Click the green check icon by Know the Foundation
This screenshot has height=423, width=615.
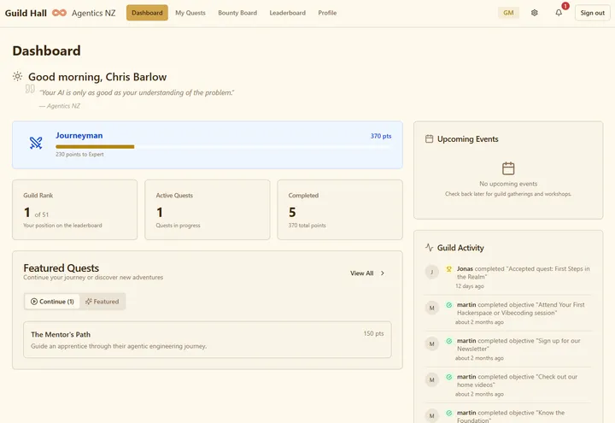(x=448, y=413)
